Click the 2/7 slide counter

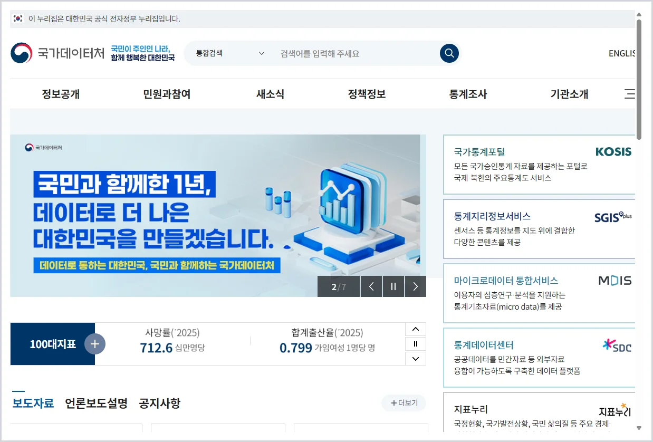(x=339, y=286)
